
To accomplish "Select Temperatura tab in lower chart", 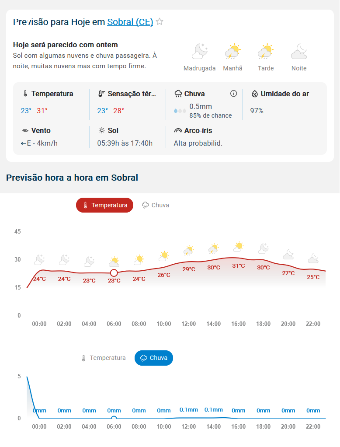I will click(x=103, y=358).
